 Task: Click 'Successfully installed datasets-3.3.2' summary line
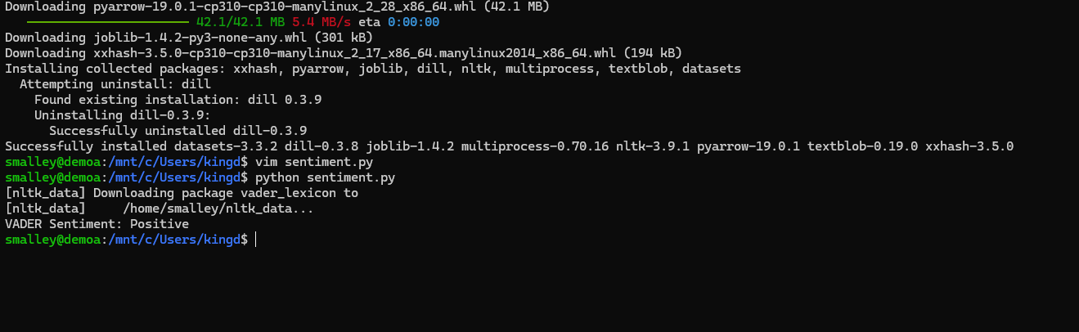[509, 146]
